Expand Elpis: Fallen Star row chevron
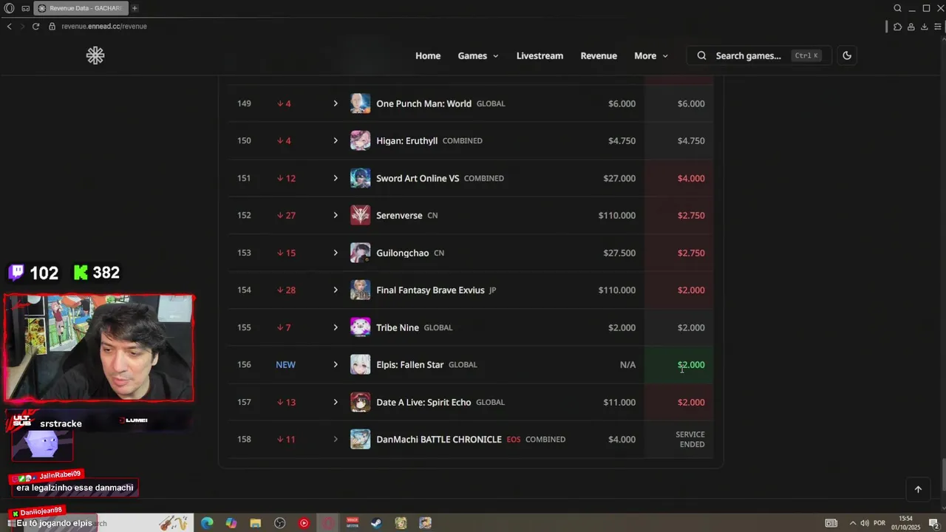This screenshot has width=946, height=532. point(335,364)
